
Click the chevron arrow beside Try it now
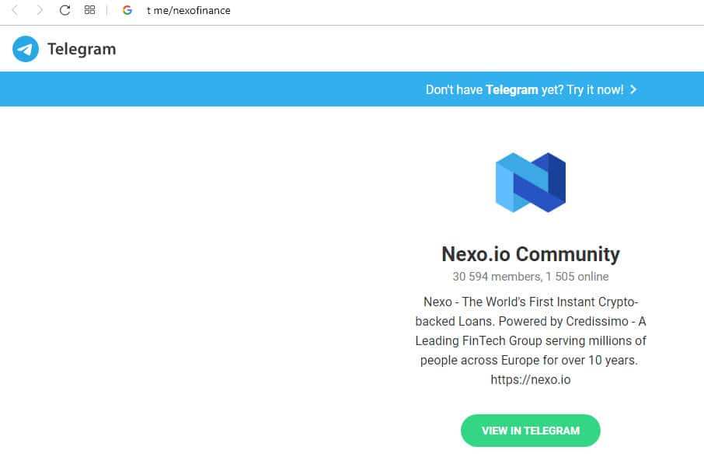click(633, 89)
